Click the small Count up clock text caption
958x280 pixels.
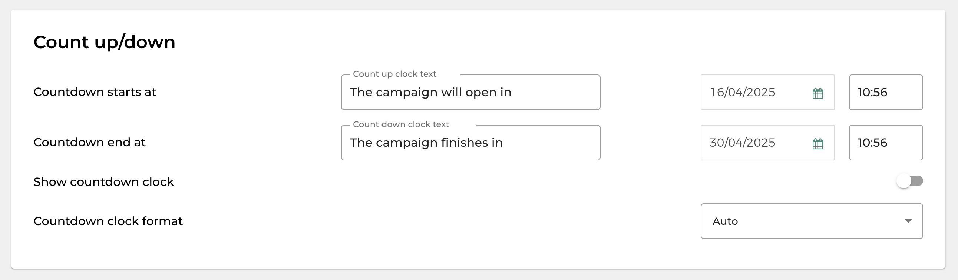coord(394,74)
